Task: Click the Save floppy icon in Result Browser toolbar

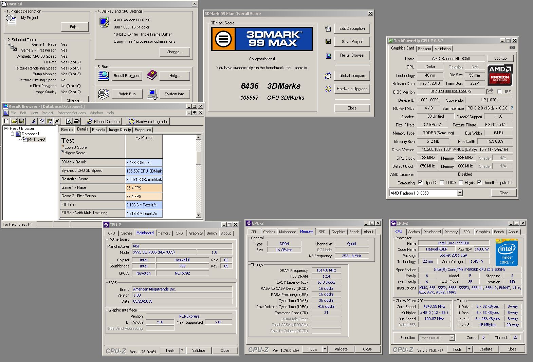Action: click(x=22, y=121)
